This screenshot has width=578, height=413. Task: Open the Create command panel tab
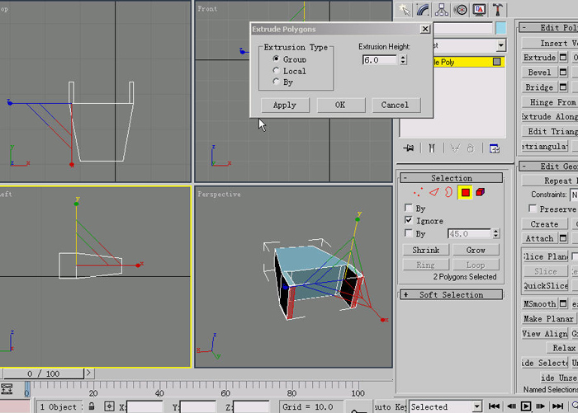pyautogui.click(x=404, y=10)
